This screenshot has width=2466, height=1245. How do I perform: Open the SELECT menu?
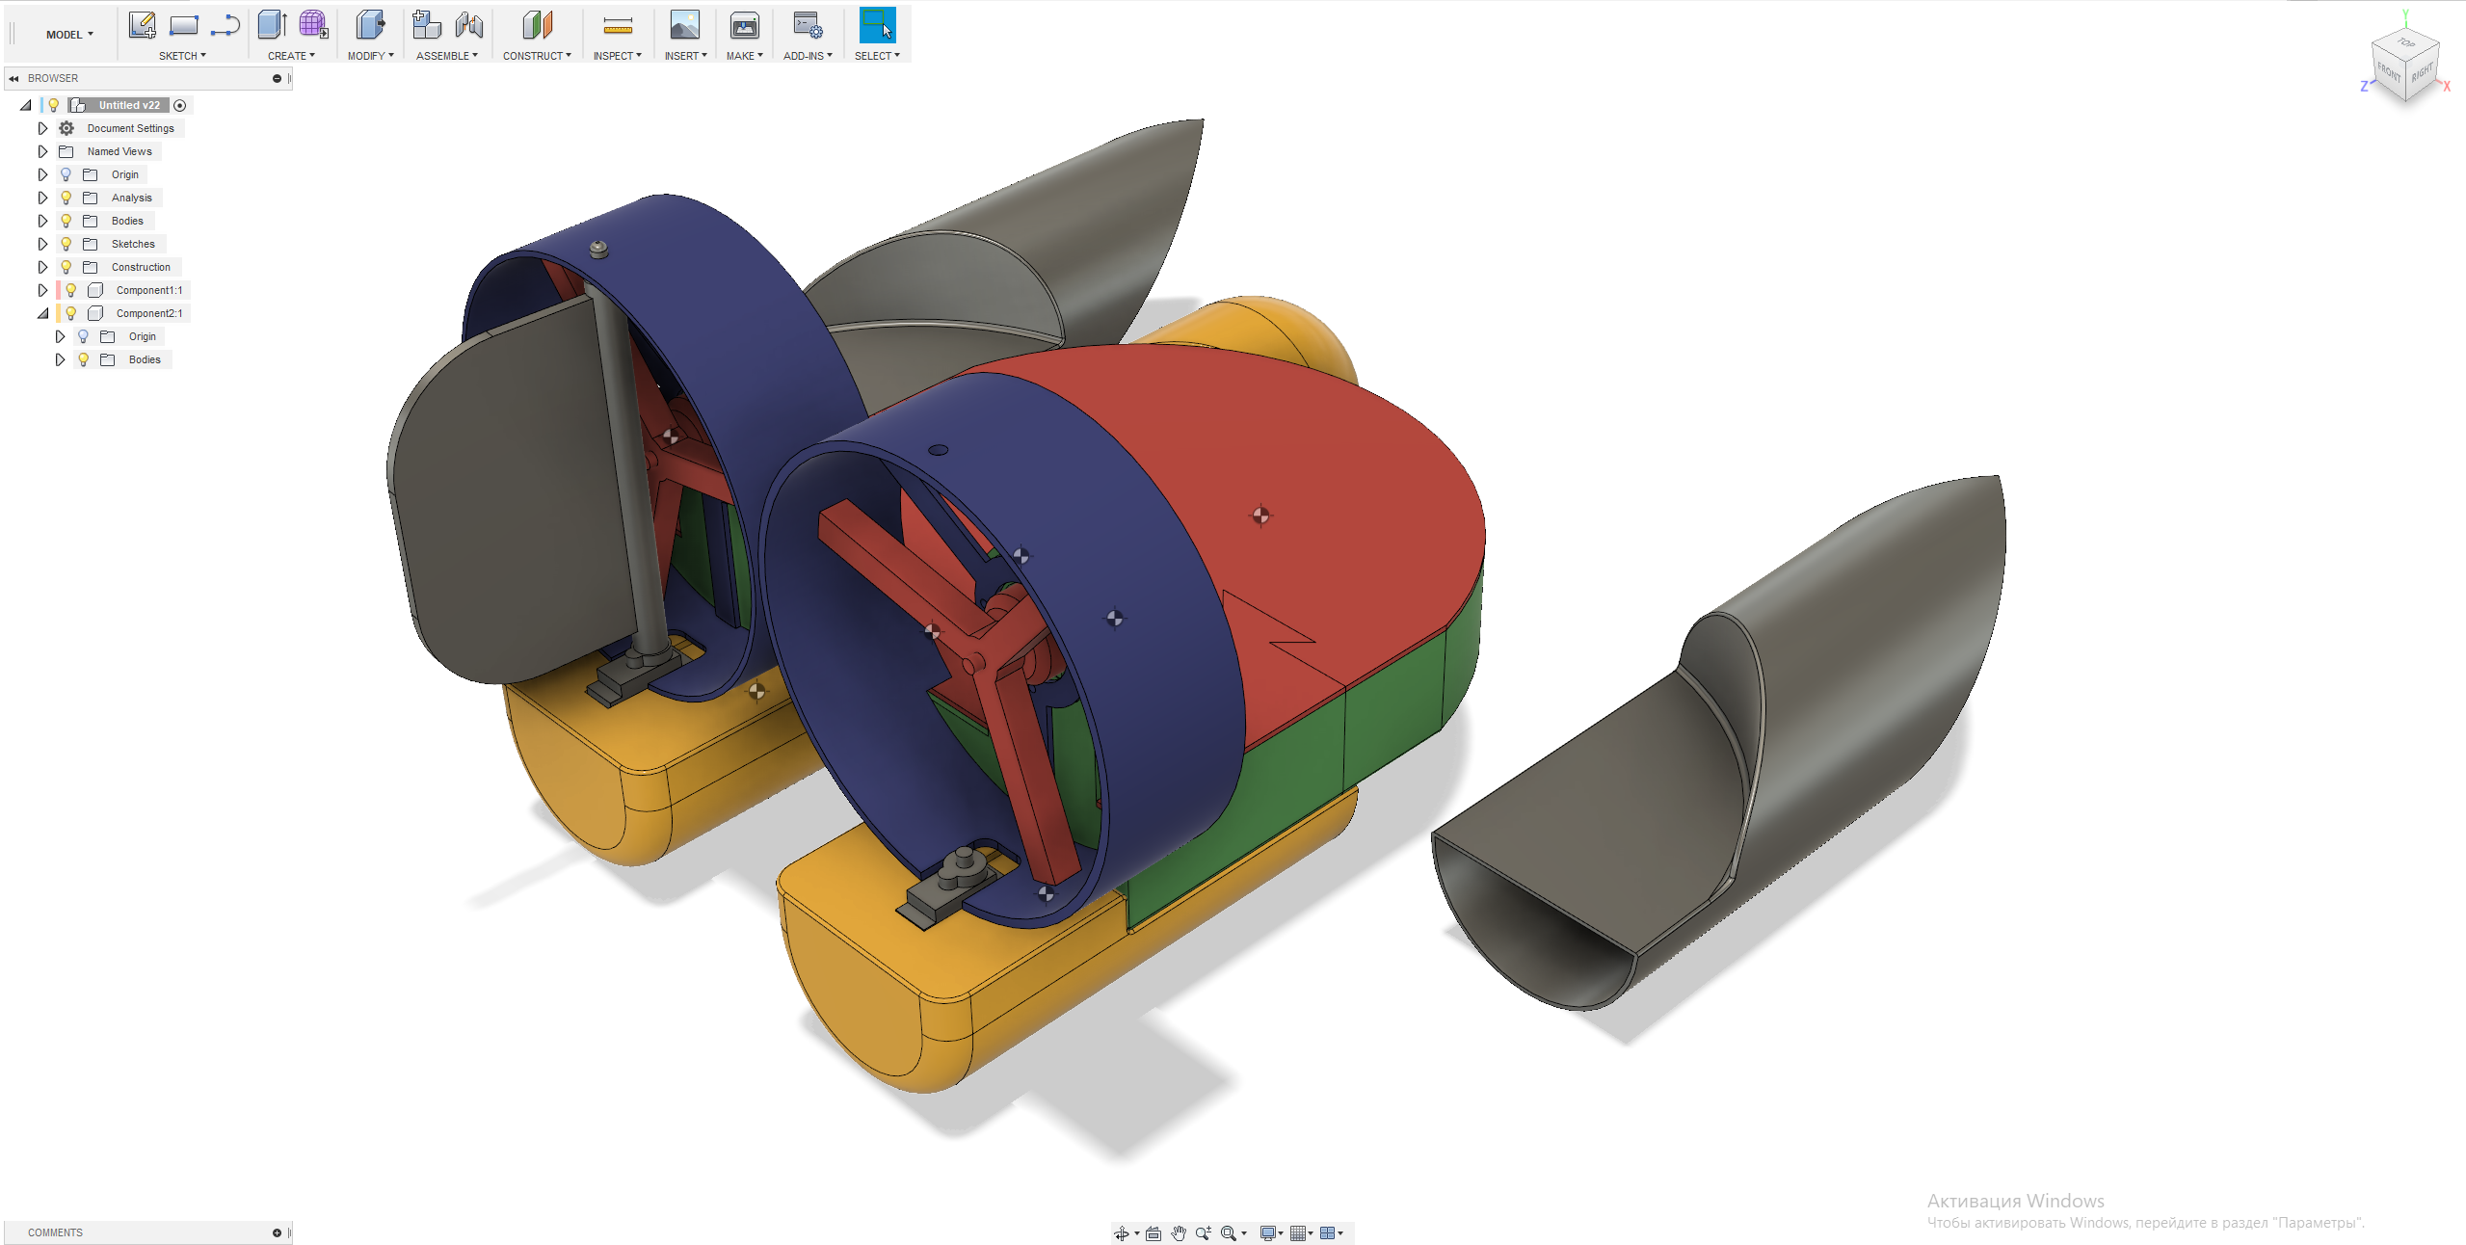(877, 56)
